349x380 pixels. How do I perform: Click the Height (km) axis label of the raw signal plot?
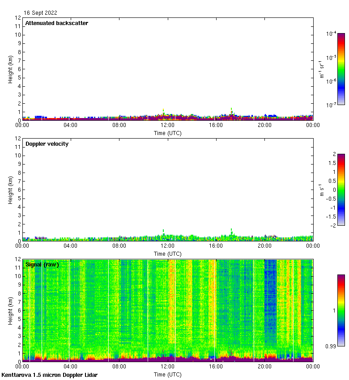(x=10, y=310)
